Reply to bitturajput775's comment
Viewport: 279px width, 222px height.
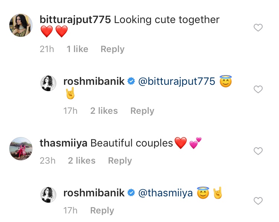click(x=112, y=49)
